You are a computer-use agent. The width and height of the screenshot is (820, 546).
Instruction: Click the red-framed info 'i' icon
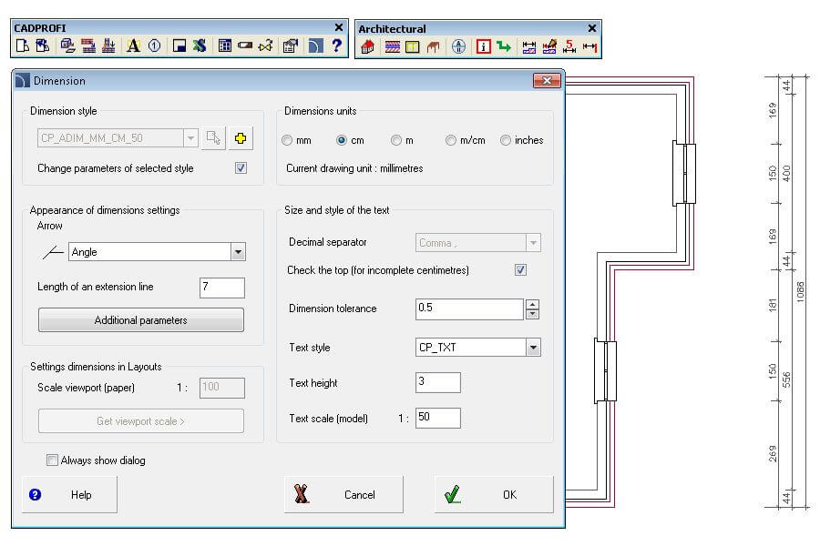pos(484,46)
